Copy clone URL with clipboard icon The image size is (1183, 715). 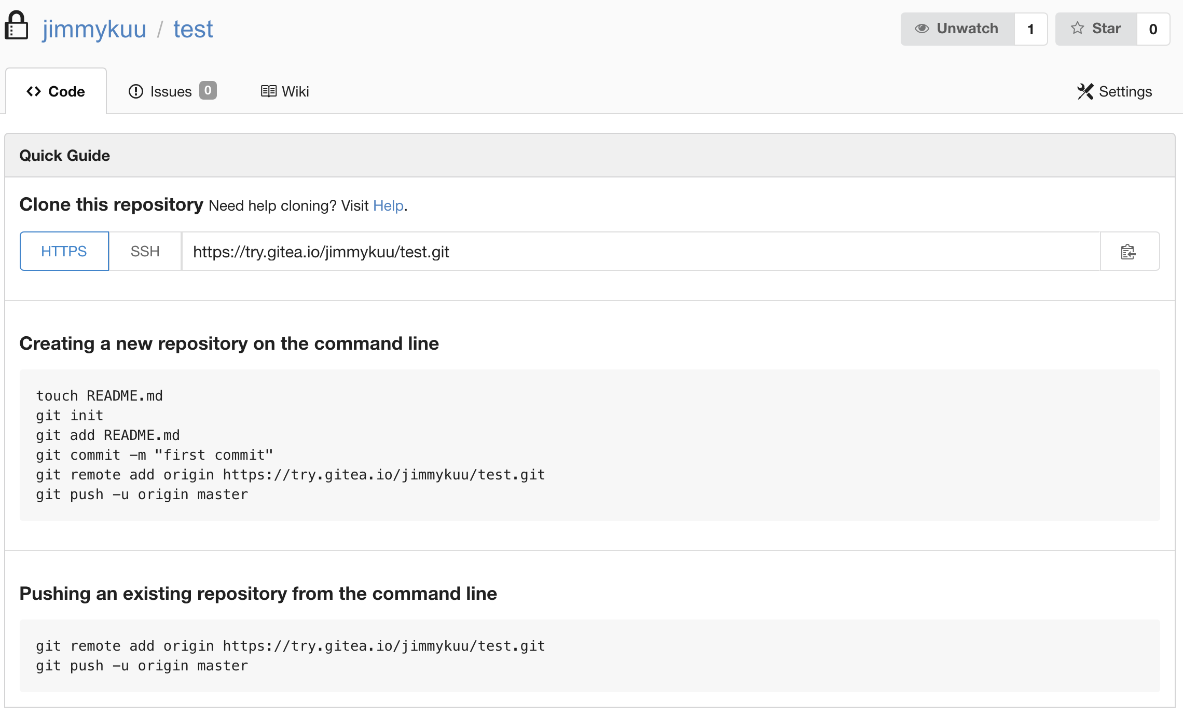pyautogui.click(x=1128, y=252)
